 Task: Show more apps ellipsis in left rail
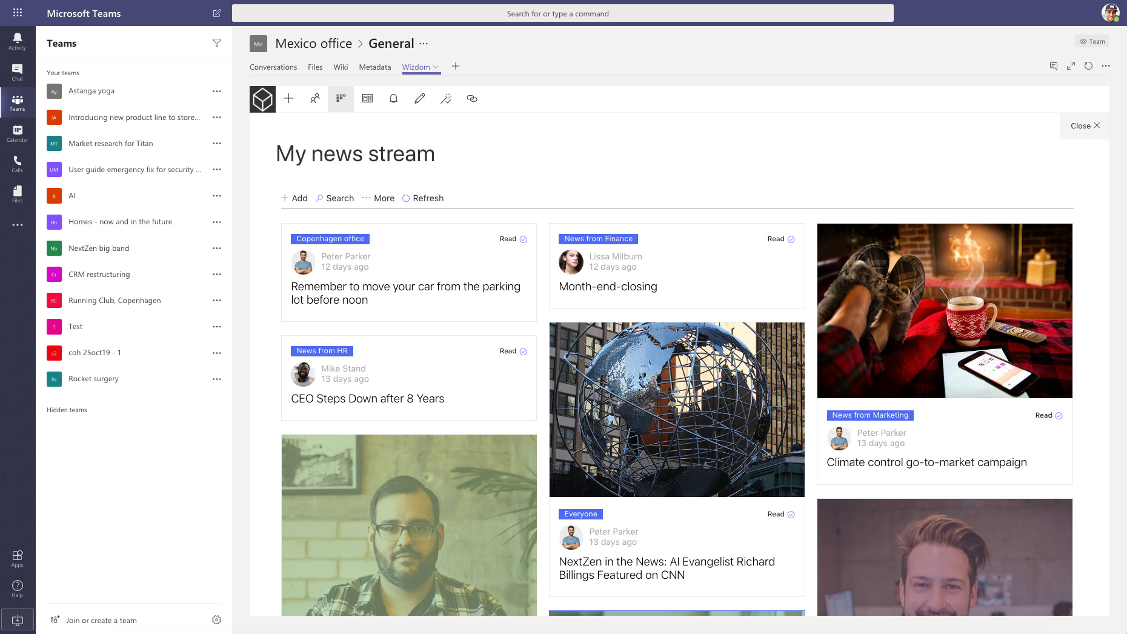18,225
